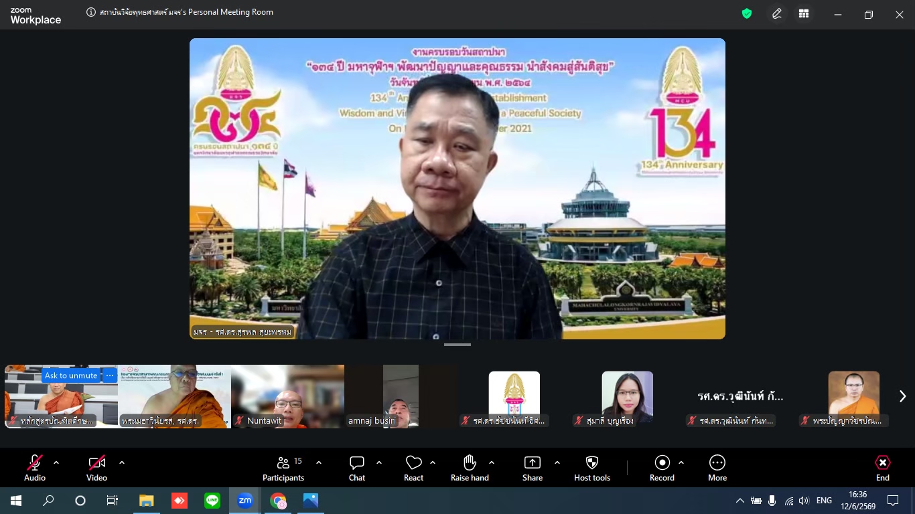Open the React emoji picker
915x514 pixels.
click(413, 468)
